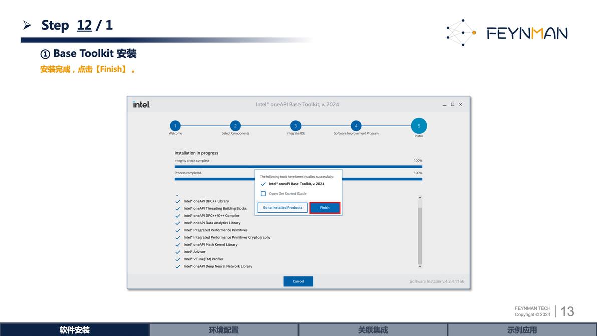
Task: Click checkmark beside DPC++/C++ Compiler
Action: 178,216
